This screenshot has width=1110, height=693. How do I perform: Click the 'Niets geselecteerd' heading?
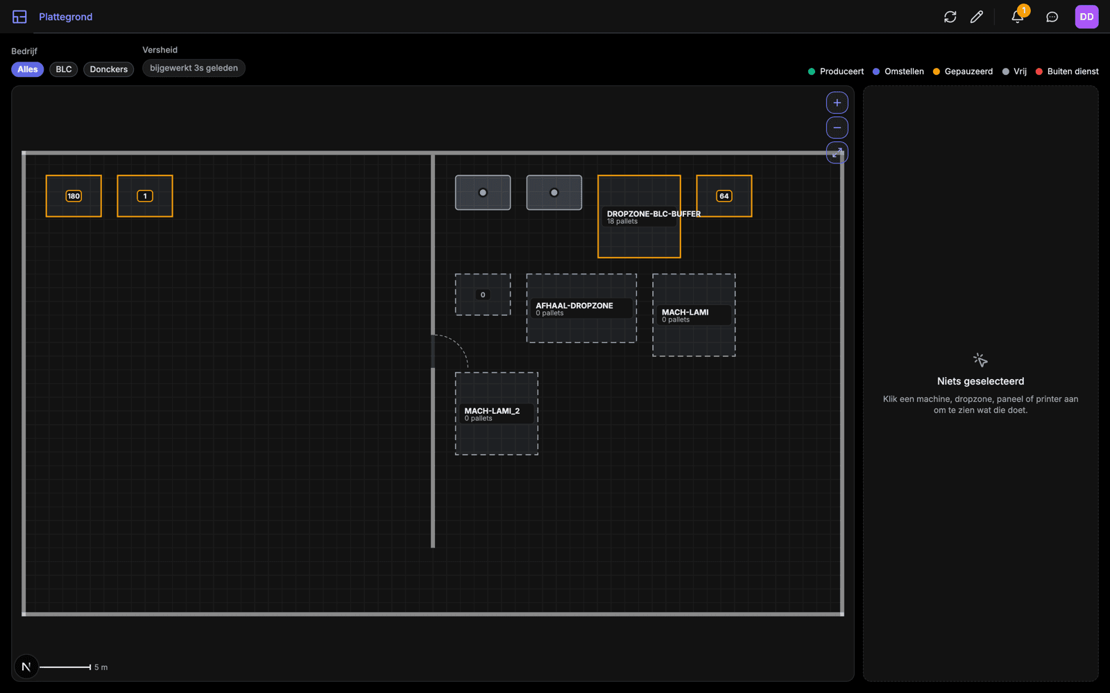[980, 381]
